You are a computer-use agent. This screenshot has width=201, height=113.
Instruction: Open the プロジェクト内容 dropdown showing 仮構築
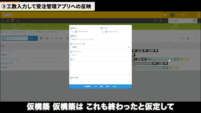point(100,47)
